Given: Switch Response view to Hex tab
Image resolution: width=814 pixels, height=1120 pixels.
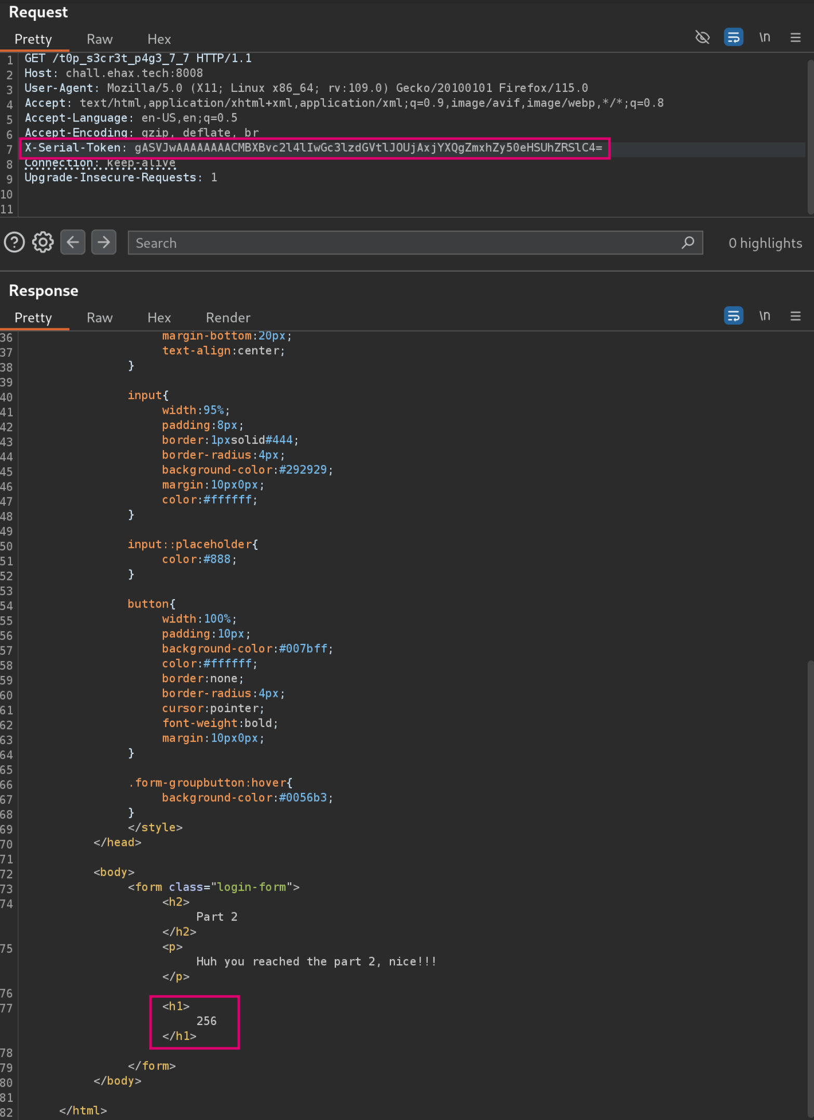Looking at the screenshot, I should 159,318.
